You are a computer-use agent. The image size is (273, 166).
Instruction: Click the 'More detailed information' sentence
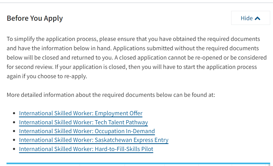pyautogui.click(x=111, y=95)
